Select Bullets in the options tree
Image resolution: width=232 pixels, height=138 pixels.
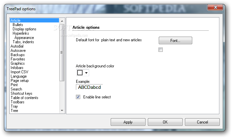18,25
